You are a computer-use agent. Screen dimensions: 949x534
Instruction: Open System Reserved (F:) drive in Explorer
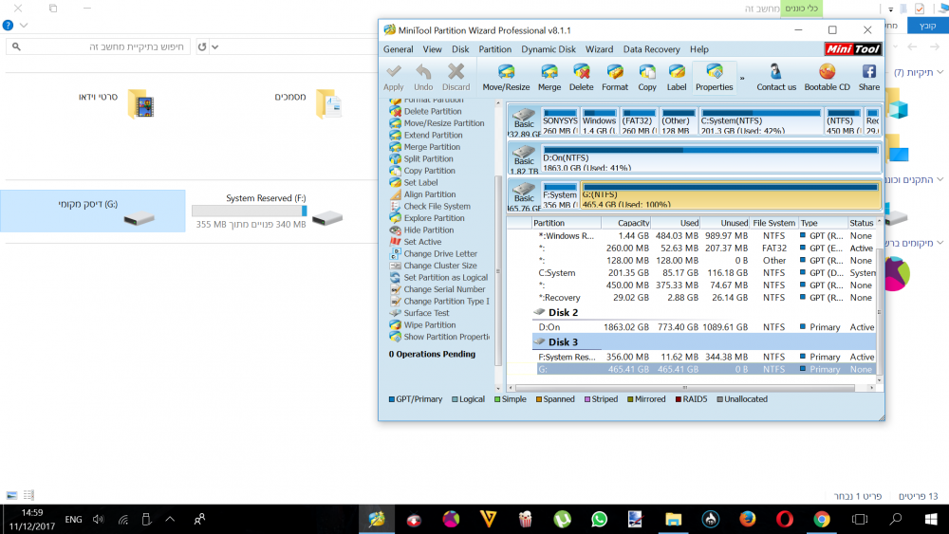(267, 212)
